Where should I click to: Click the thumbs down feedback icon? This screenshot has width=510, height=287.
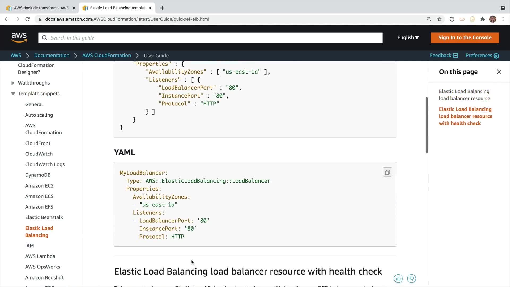pos(411,278)
